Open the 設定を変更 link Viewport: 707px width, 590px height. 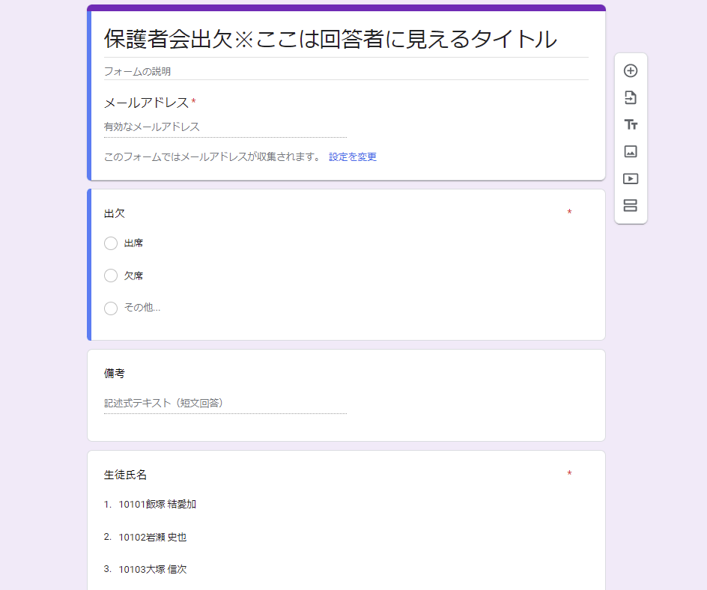[353, 156]
